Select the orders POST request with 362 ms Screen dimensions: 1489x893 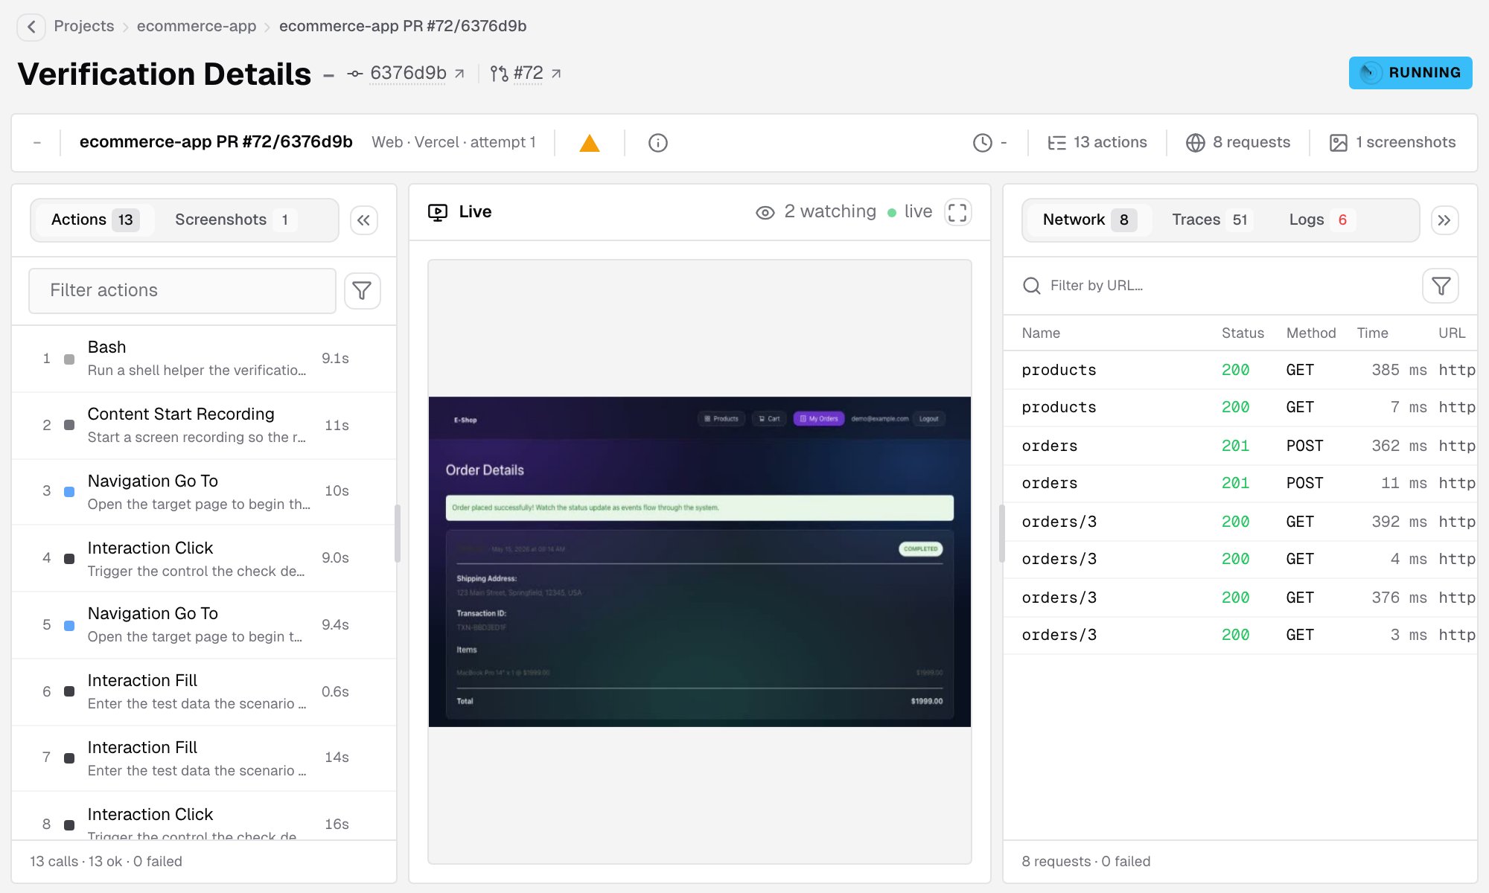coord(1240,446)
